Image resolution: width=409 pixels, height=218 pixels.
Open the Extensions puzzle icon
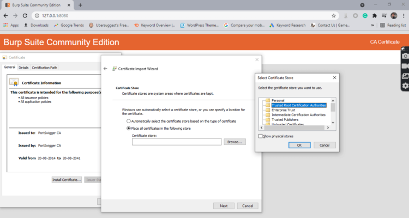pos(375,16)
